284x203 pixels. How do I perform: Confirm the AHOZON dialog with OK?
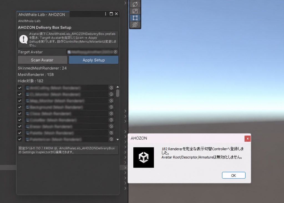(234, 176)
